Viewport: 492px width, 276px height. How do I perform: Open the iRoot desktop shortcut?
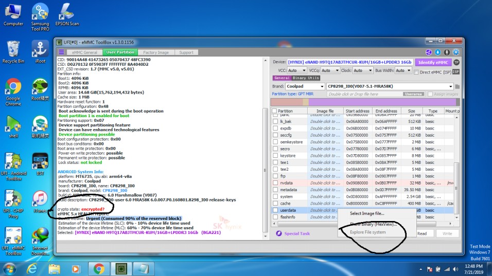point(40,52)
